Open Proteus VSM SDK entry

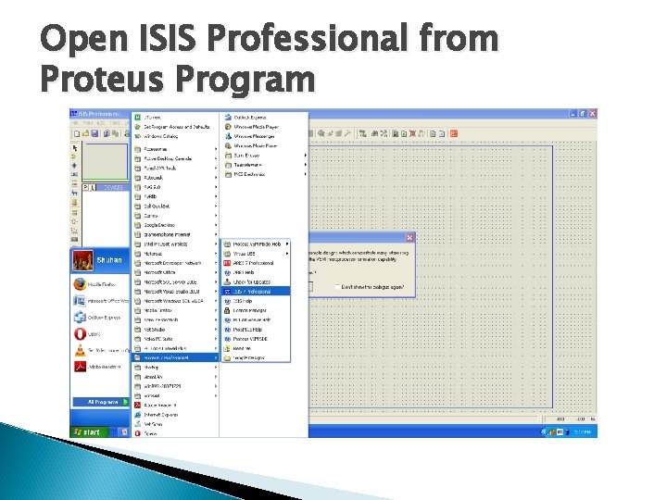tap(256, 339)
